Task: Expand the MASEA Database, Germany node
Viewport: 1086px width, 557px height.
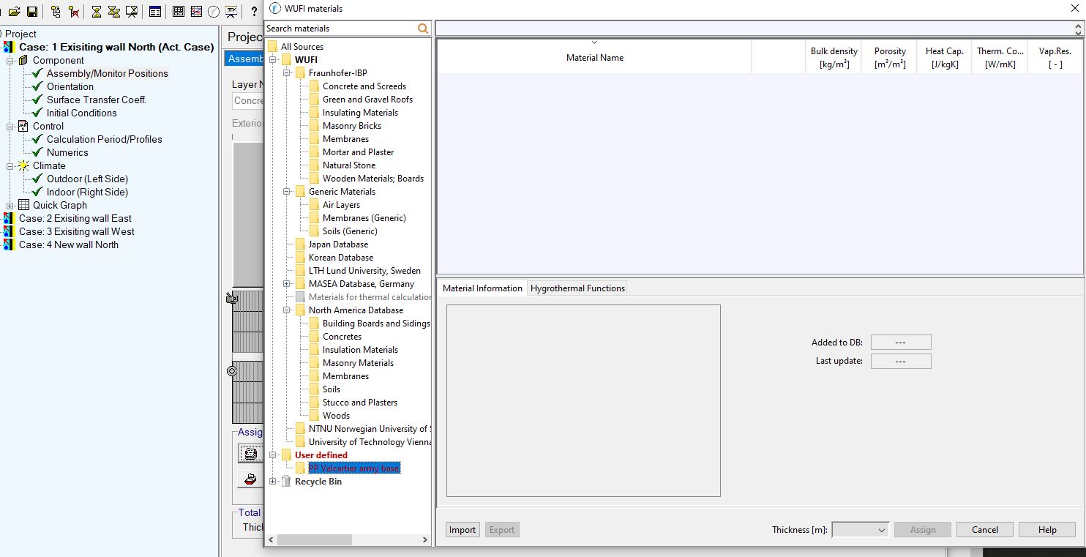Action: tap(288, 284)
